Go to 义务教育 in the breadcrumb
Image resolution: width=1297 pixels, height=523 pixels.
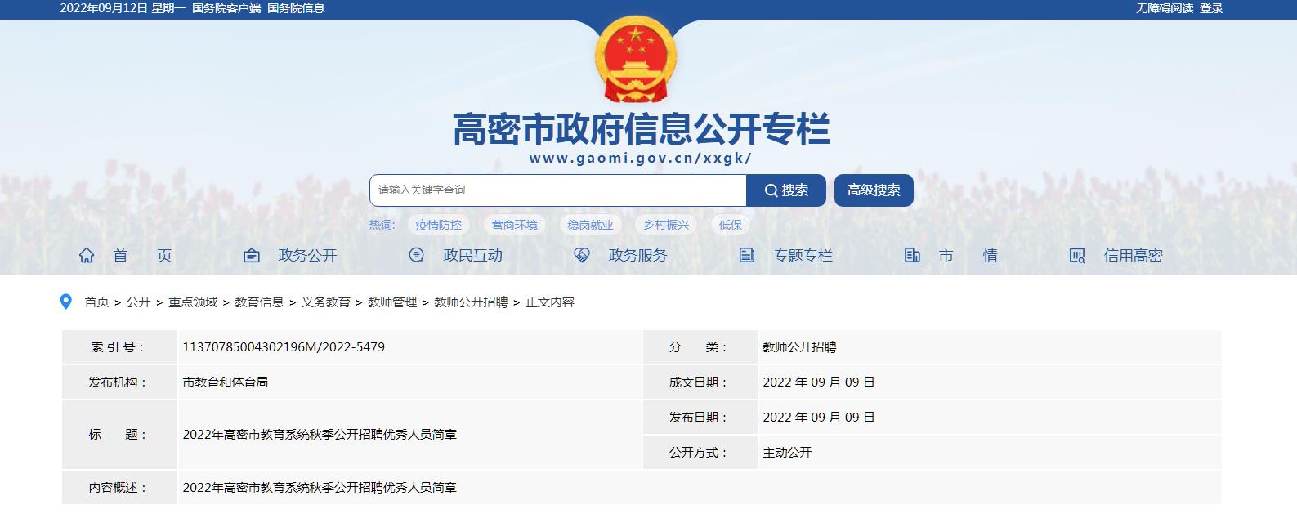coord(326,302)
